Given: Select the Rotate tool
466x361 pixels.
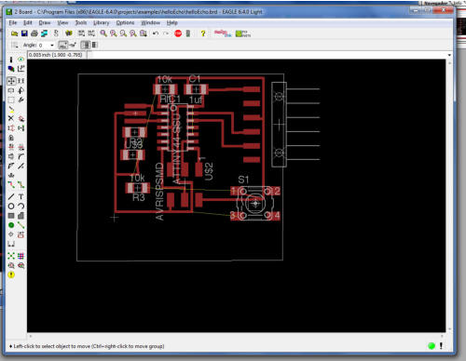Looking at the screenshot, I should pyautogui.click(x=21, y=90).
